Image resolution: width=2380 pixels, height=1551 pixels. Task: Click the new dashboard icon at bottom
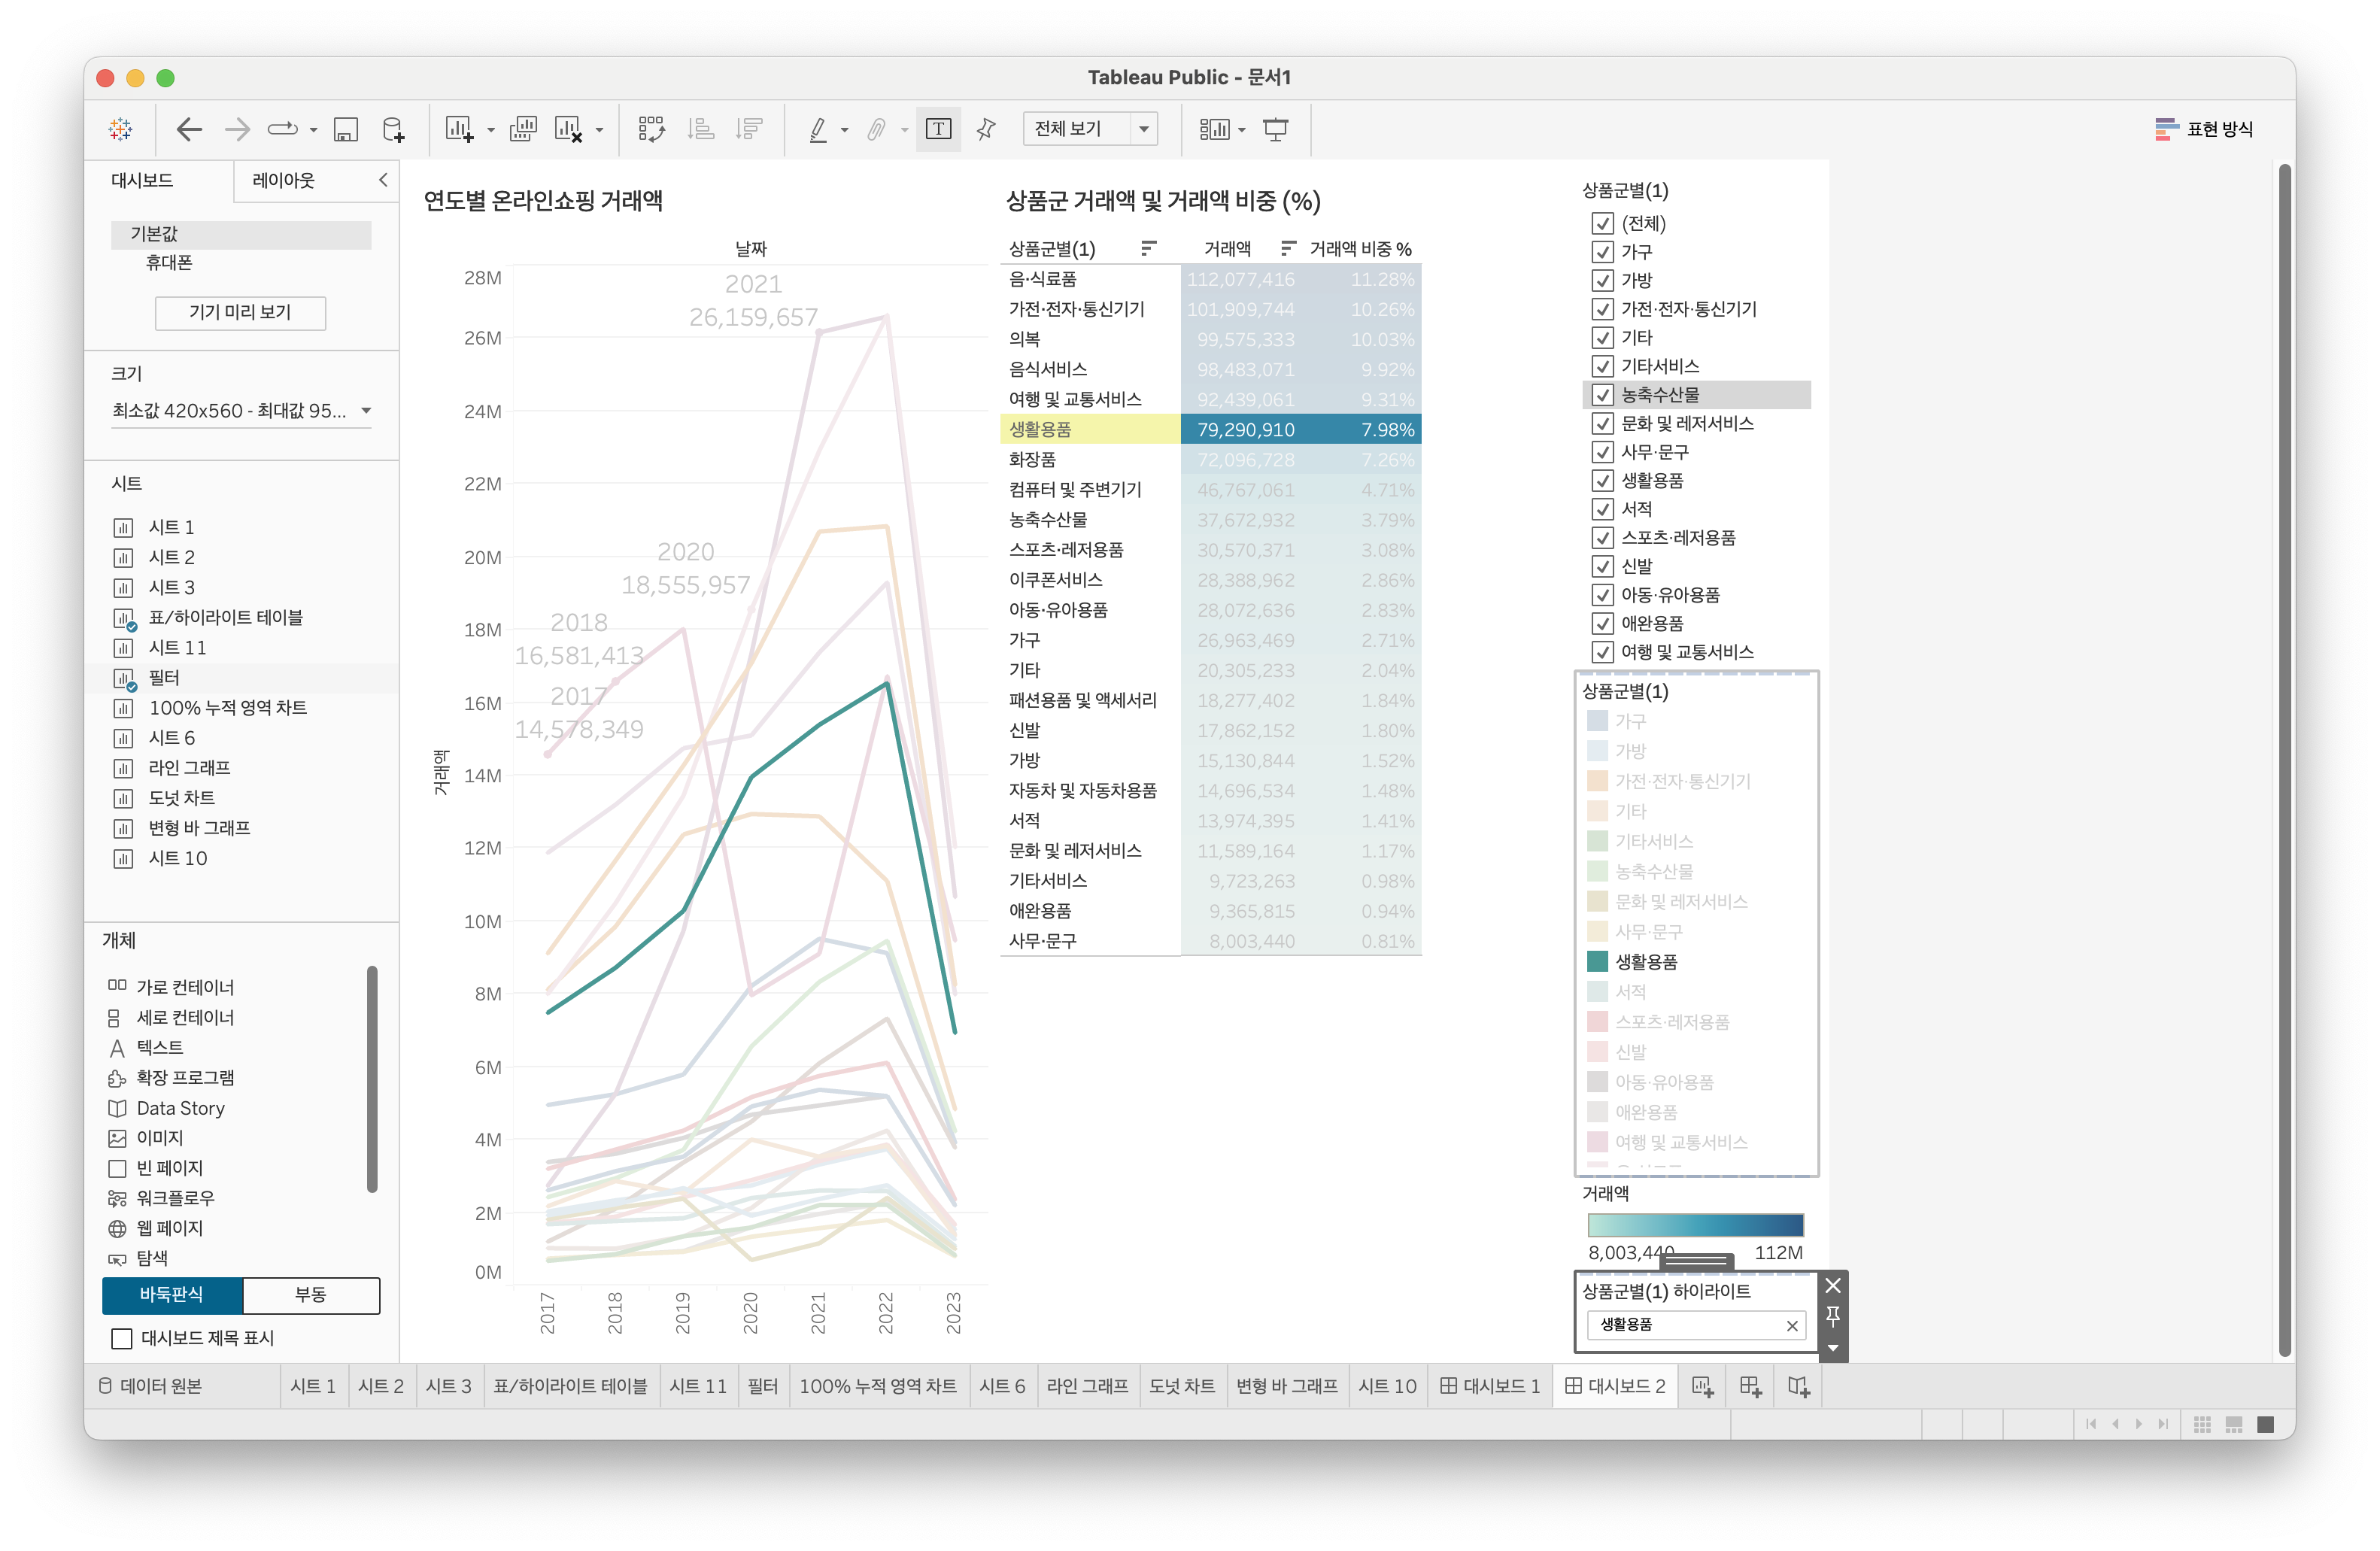(x=1750, y=1386)
